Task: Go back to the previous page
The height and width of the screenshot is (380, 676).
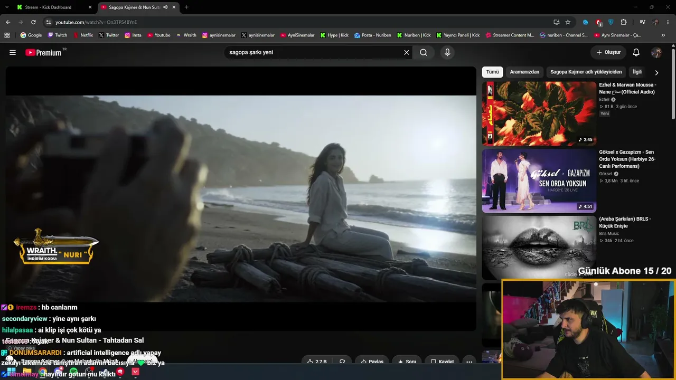Action: tap(8, 22)
